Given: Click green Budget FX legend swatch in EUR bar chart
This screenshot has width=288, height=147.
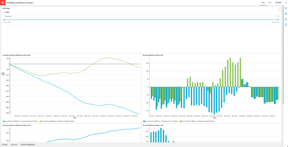Looking at the screenshot, I should coord(180,121).
